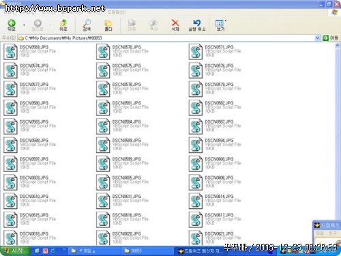Select the DSCN0576.JPG script file icon

pos(196,70)
